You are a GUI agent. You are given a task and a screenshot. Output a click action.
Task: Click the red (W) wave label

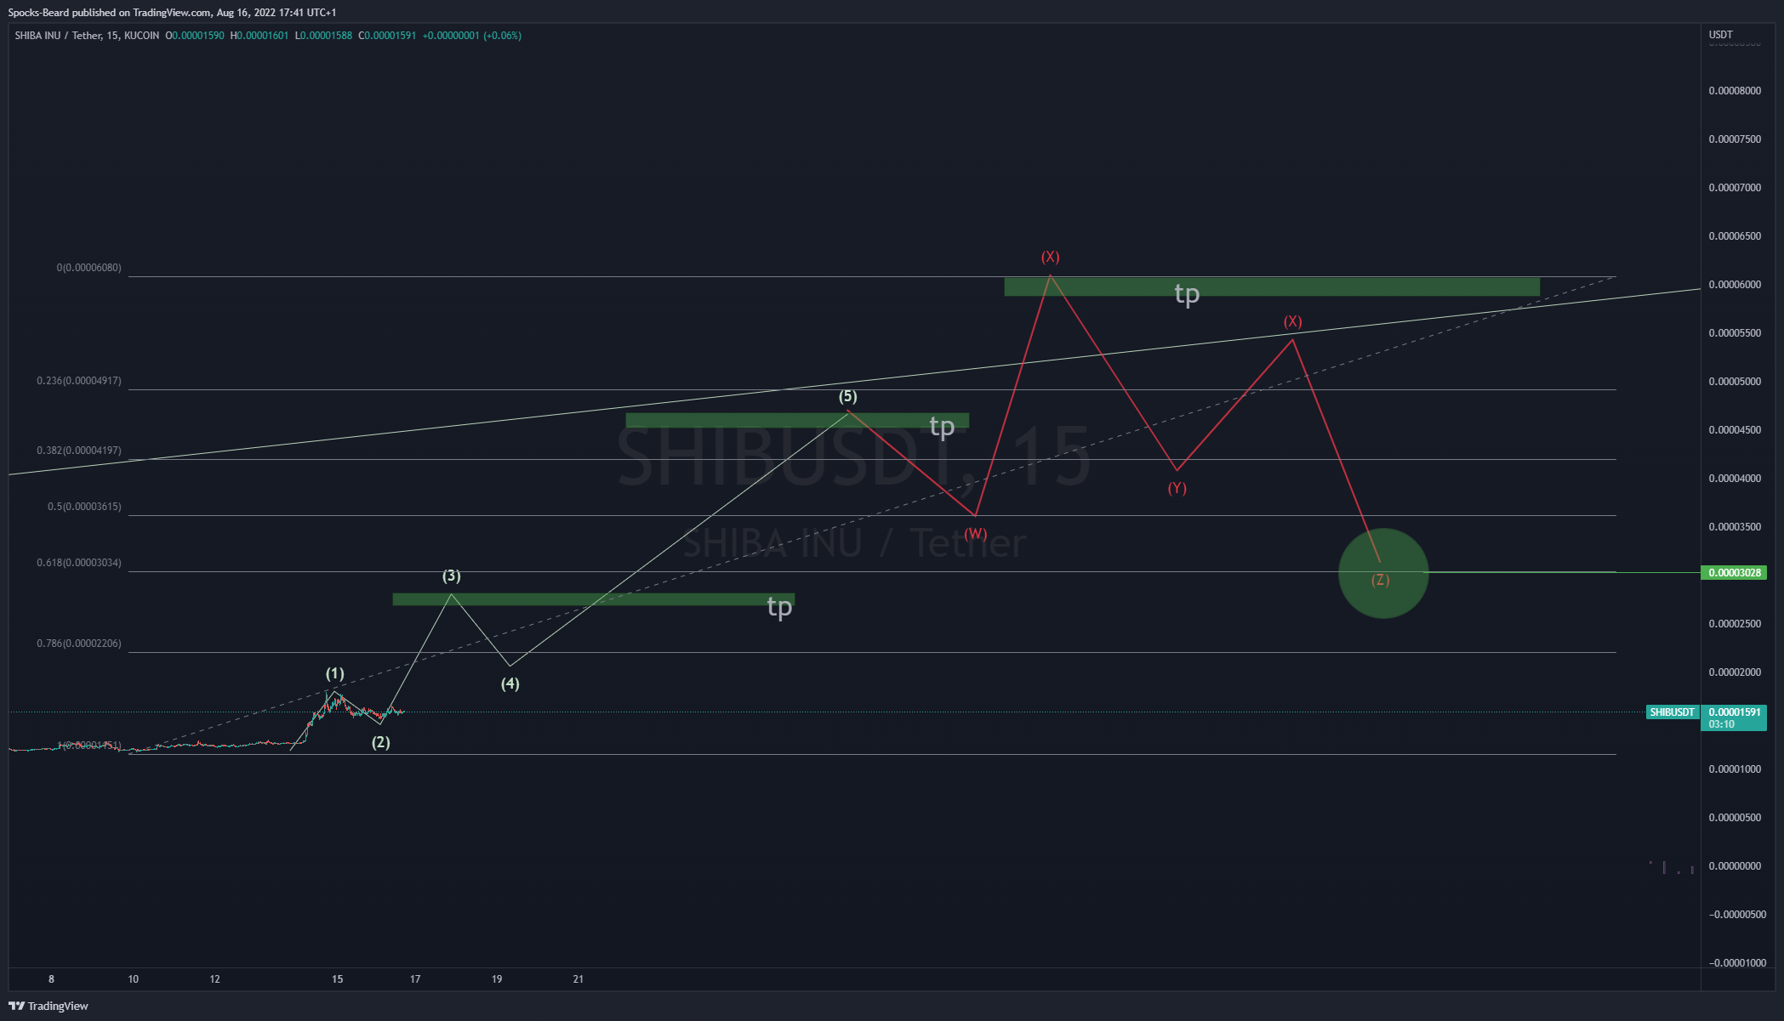click(x=976, y=534)
